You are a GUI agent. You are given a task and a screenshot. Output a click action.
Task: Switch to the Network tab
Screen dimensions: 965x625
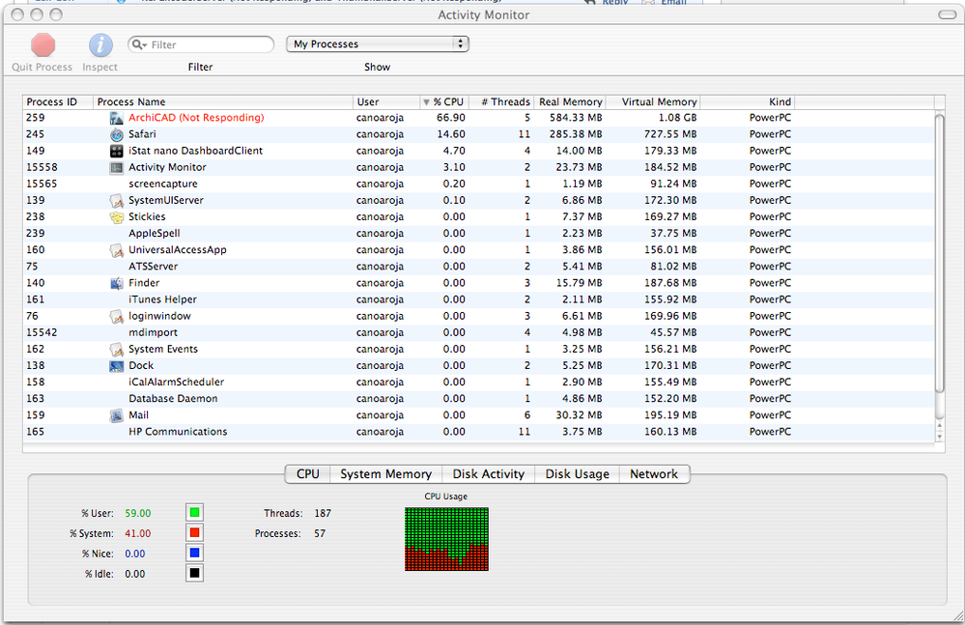coord(654,474)
